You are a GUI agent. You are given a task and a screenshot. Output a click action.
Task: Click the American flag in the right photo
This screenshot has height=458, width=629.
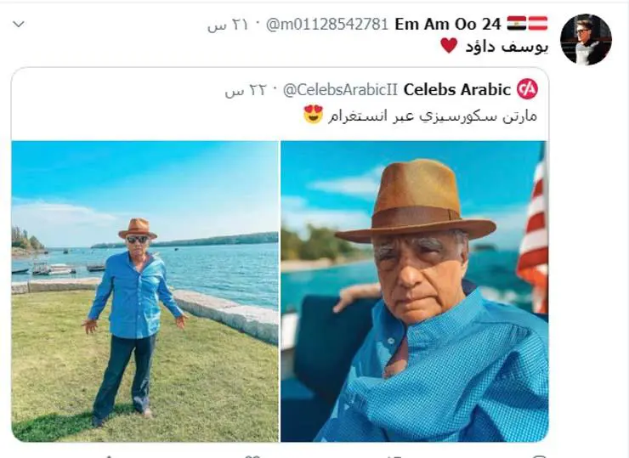(535, 227)
